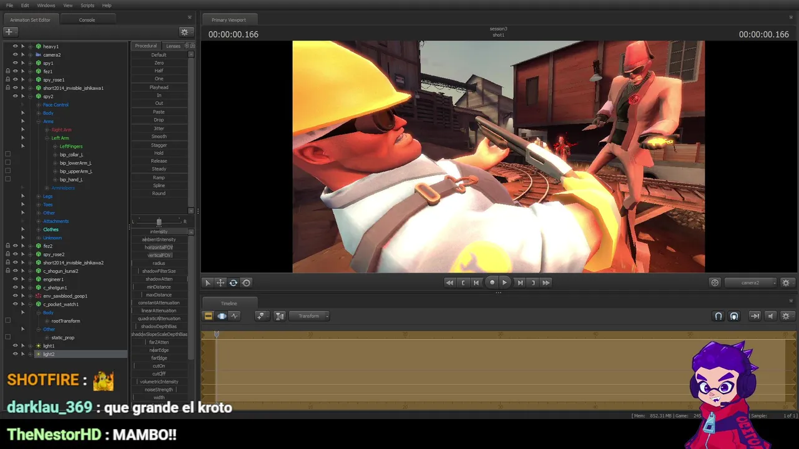The width and height of the screenshot is (799, 449).
Task: Select the arrow selection tool in viewport
Action: [208, 282]
